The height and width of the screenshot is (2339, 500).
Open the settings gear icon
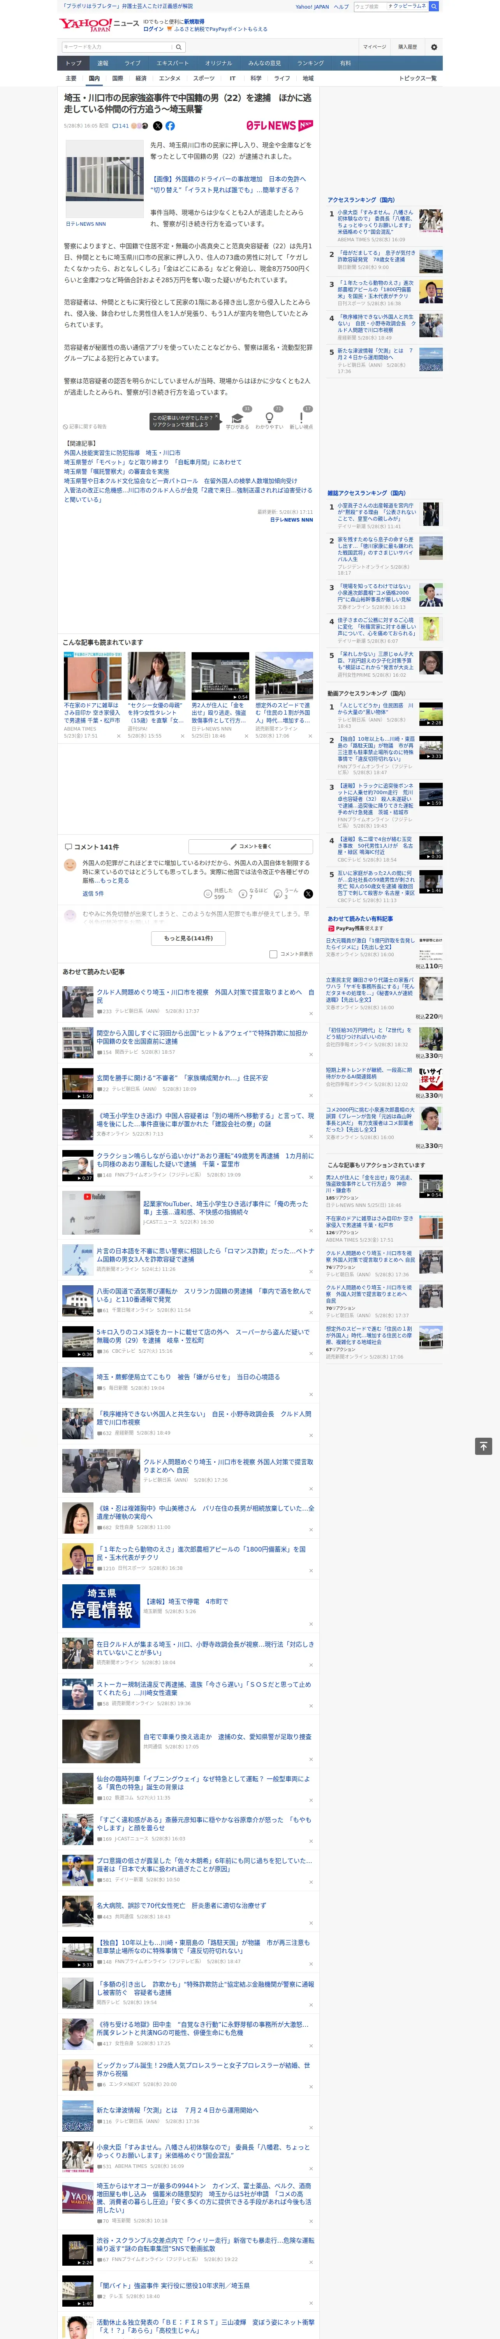point(433,47)
